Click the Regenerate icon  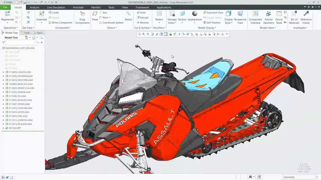[x=7, y=14]
